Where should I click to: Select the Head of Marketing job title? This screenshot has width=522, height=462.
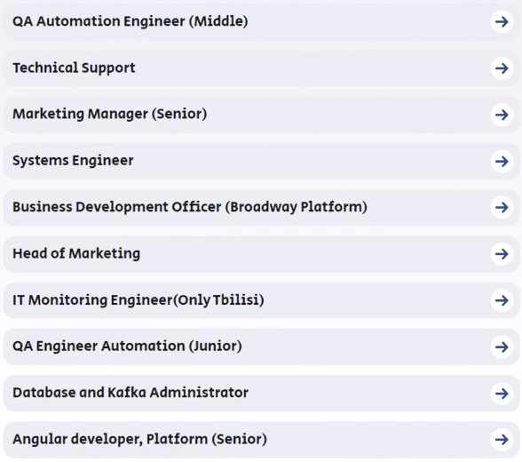click(x=76, y=253)
